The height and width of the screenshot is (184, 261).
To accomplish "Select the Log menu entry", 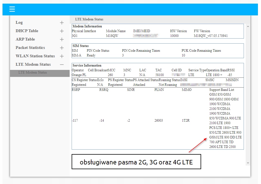I will [19, 22].
